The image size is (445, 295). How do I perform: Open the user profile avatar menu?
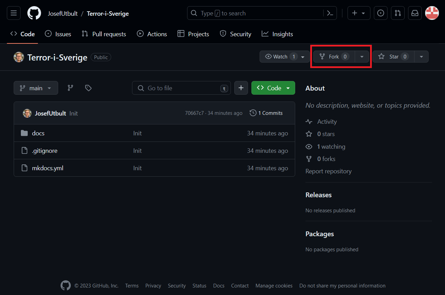click(x=432, y=13)
